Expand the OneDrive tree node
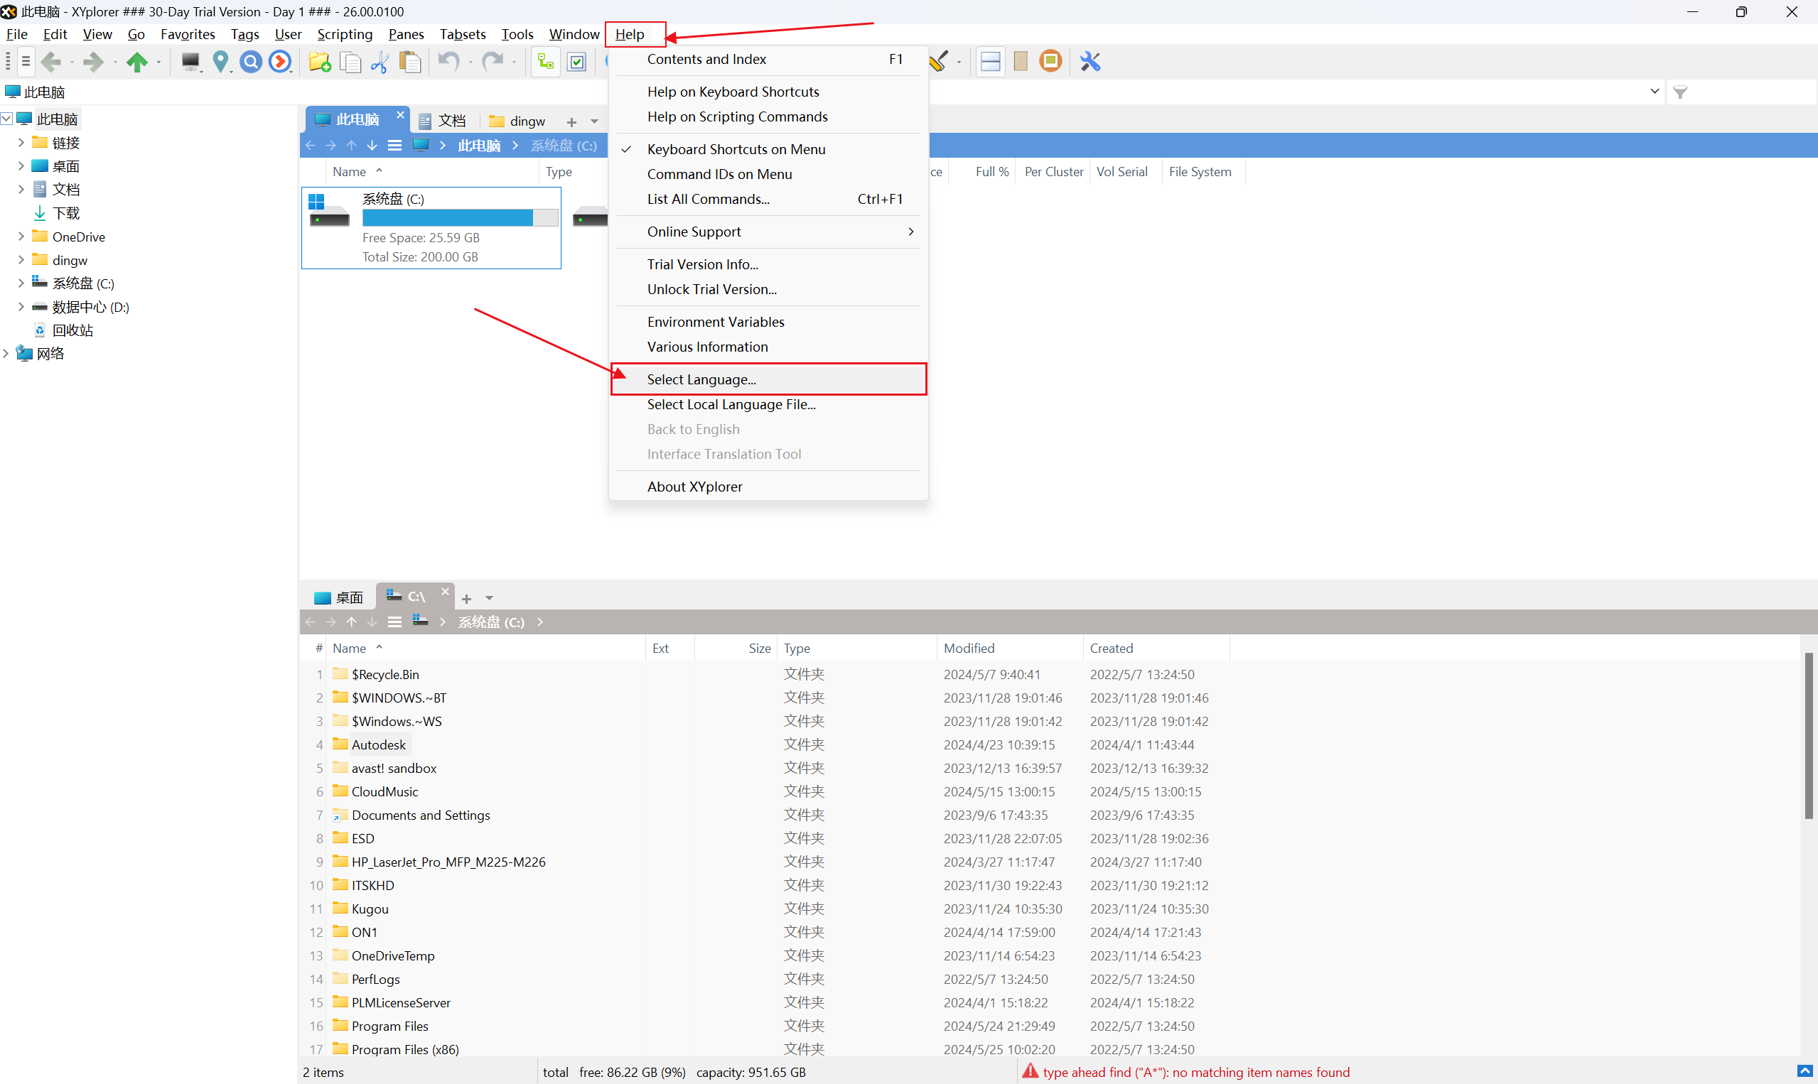Viewport: 1818px width, 1084px height. point(21,237)
